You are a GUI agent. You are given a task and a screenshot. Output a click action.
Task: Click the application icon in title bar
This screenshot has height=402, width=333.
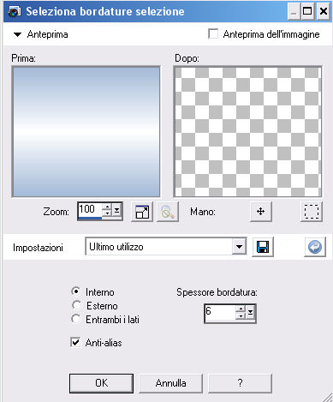[x=15, y=11]
